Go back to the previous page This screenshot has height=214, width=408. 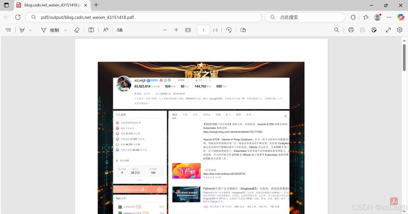(x=7, y=17)
